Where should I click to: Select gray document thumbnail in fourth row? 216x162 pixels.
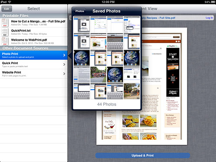[x=82, y=75]
